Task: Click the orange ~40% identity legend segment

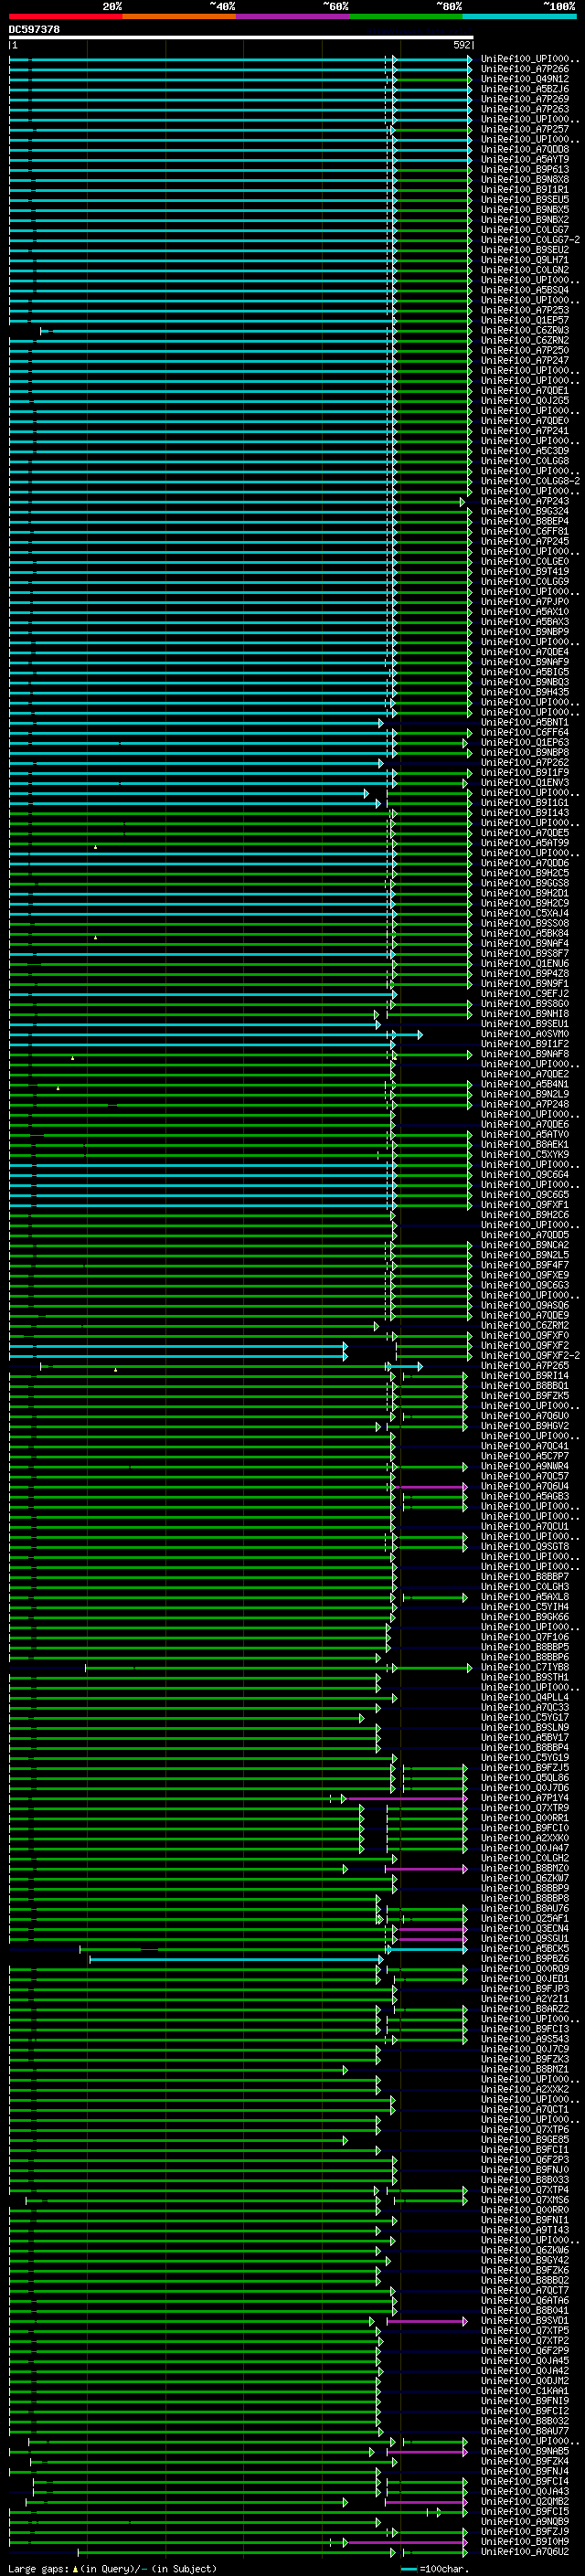Action: pos(179,17)
